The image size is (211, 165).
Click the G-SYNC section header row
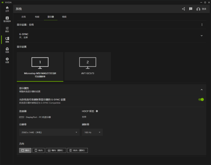(111, 36)
